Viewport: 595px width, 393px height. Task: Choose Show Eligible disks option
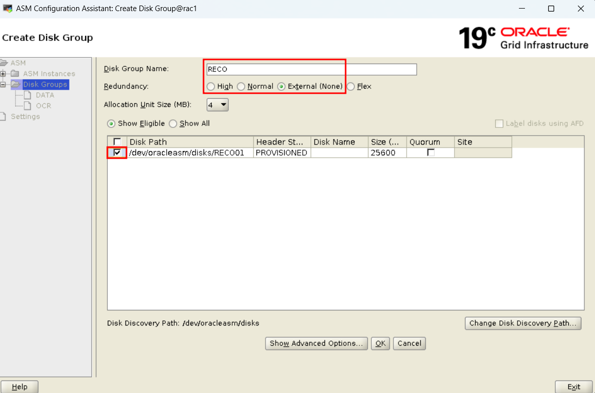tap(111, 123)
